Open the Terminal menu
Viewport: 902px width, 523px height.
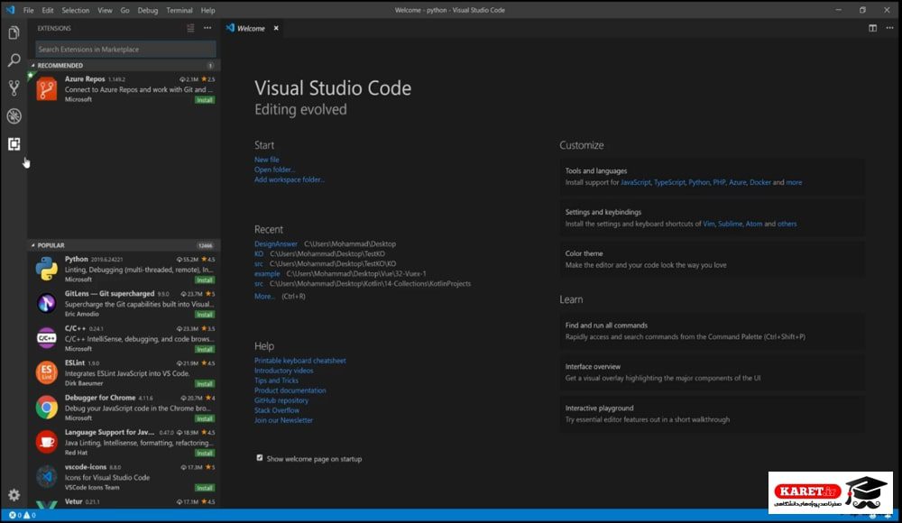179,10
